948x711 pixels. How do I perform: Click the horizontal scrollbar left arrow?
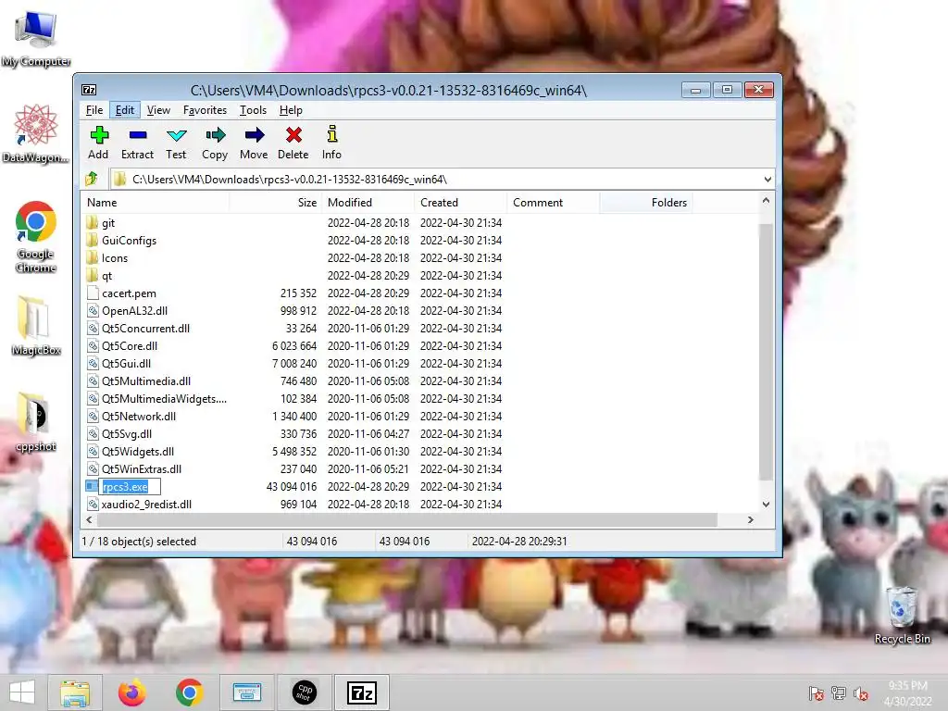(90, 520)
